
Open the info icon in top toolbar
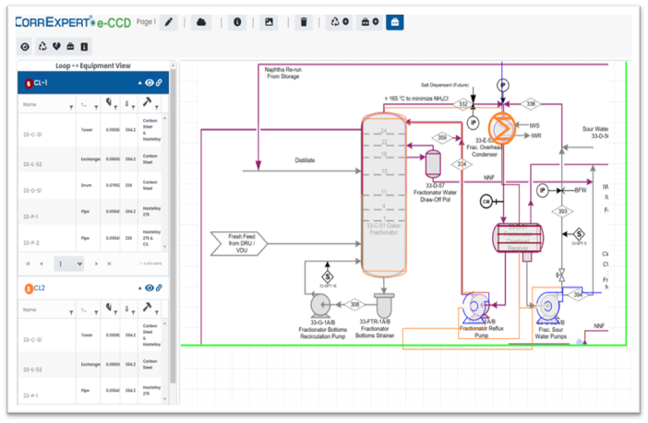click(236, 22)
